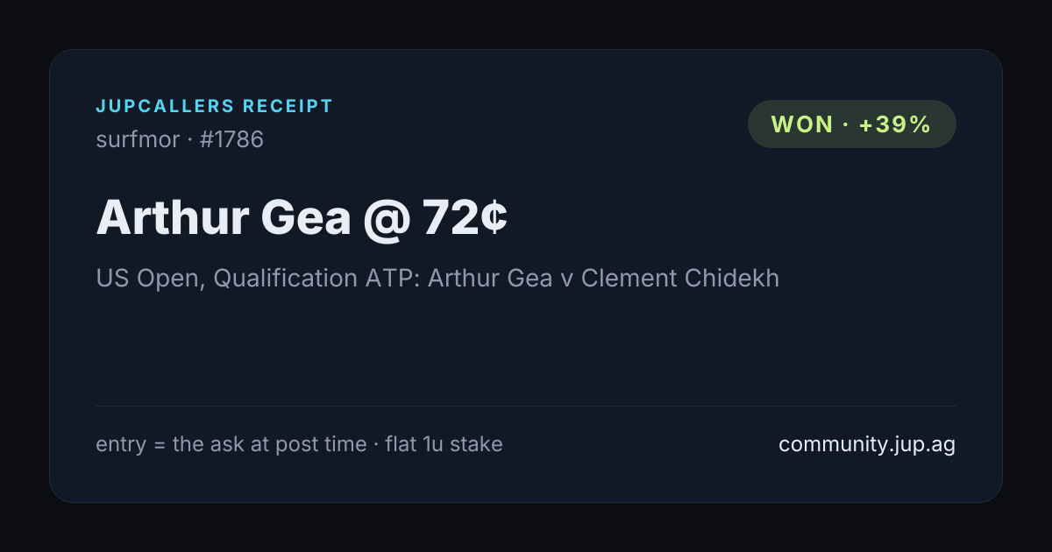The image size is (1052, 552).
Task: Open the community.jup.ag link
Action: 867,444
